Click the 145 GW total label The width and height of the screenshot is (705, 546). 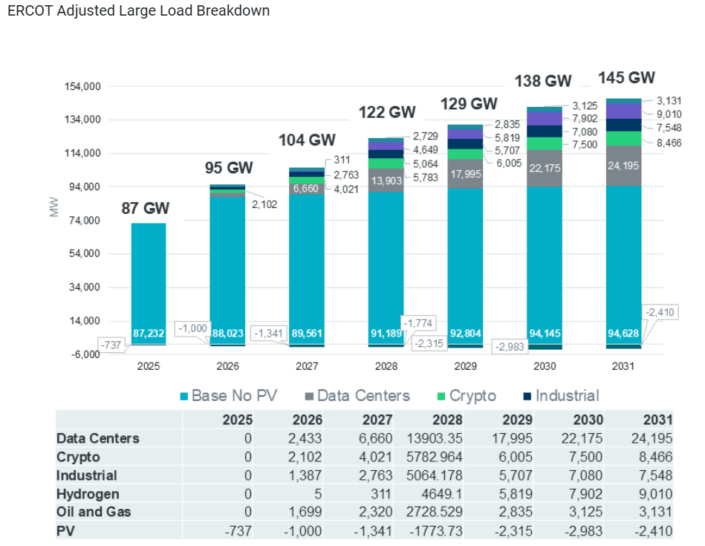pos(627,77)
